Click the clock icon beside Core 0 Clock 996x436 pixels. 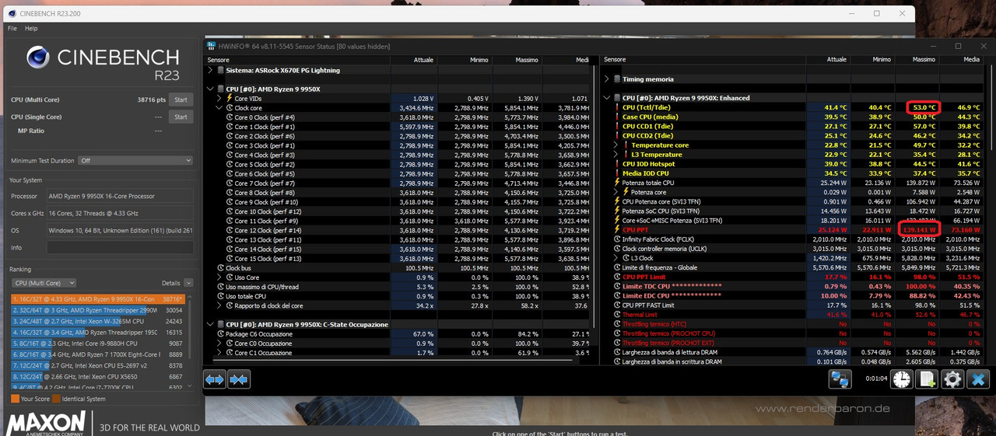pos(230,117)
